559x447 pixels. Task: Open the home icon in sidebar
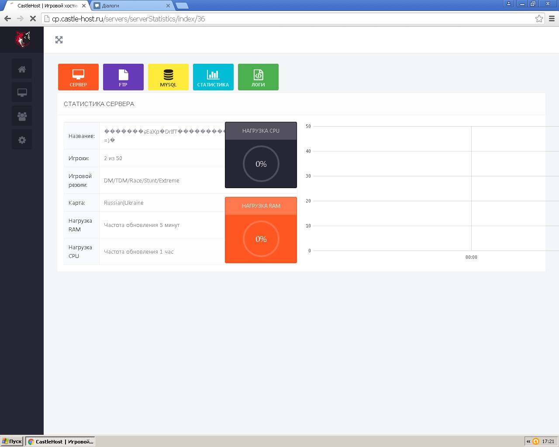pos(22,69)
